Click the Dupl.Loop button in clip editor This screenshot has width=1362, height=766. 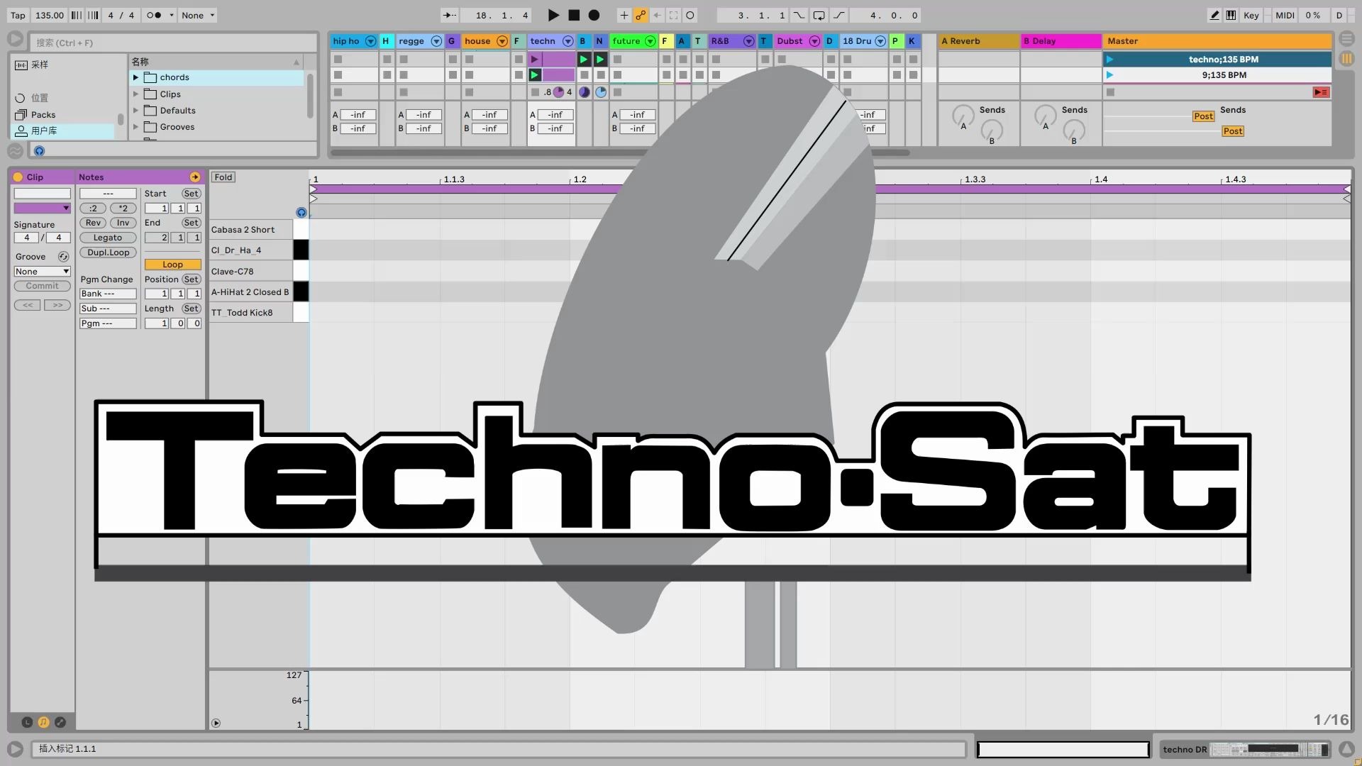pyautogui.click(x=106, y=252)
